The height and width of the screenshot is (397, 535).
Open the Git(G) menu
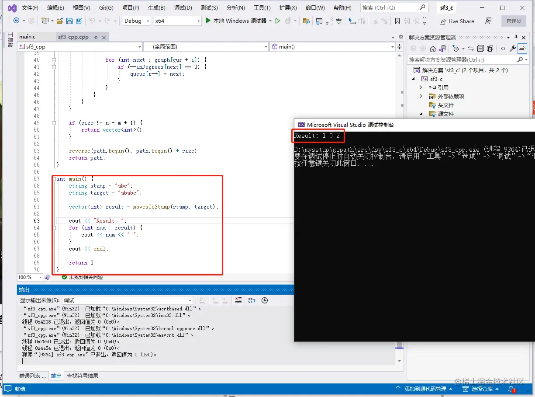point(106,8)
